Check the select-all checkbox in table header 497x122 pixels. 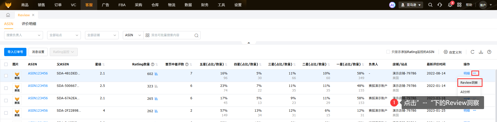click(6, 64)
